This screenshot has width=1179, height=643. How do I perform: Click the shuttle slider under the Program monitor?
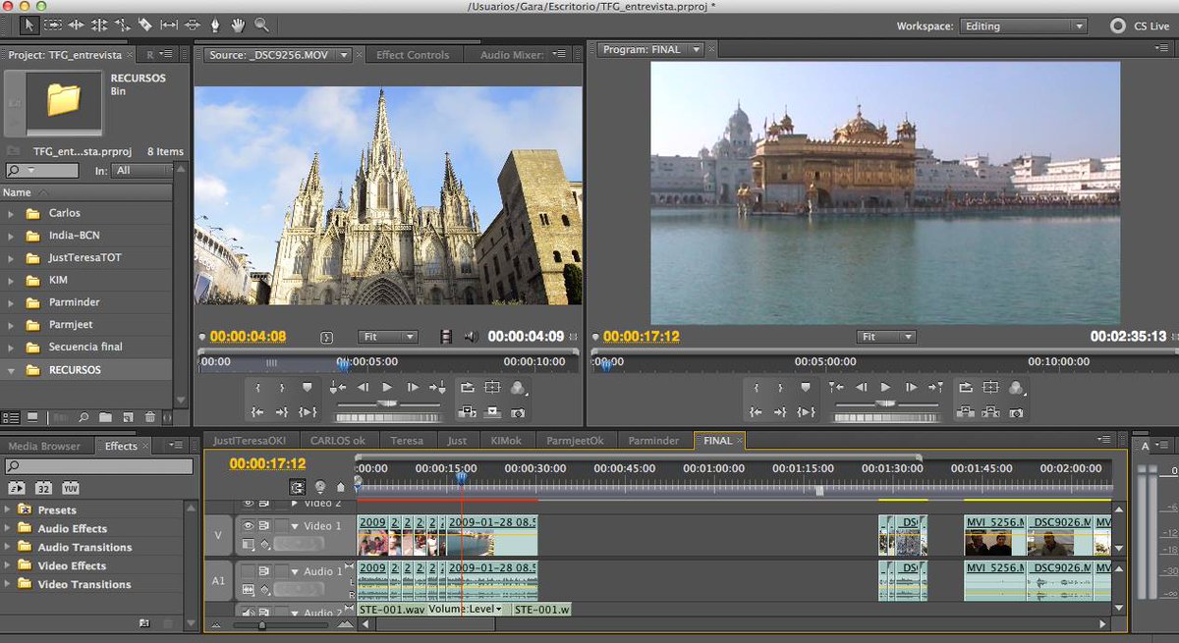pos(887,404)
